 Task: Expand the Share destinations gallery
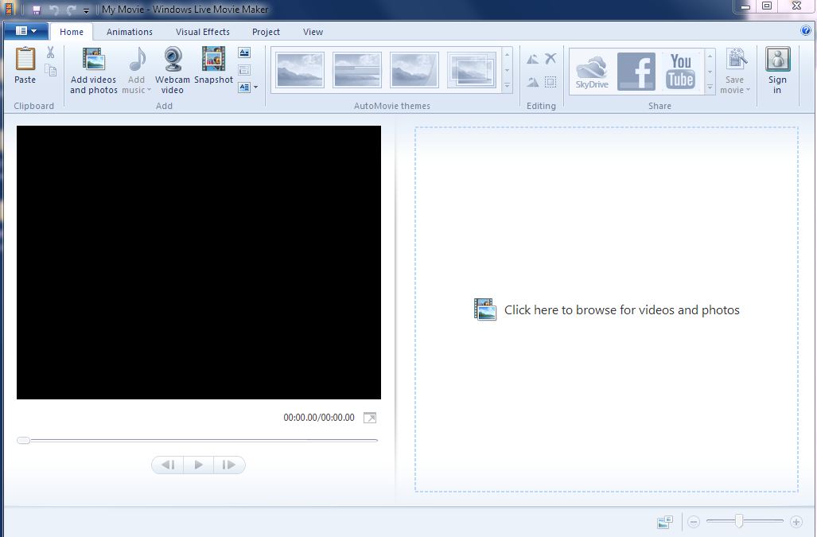[710, 86]
